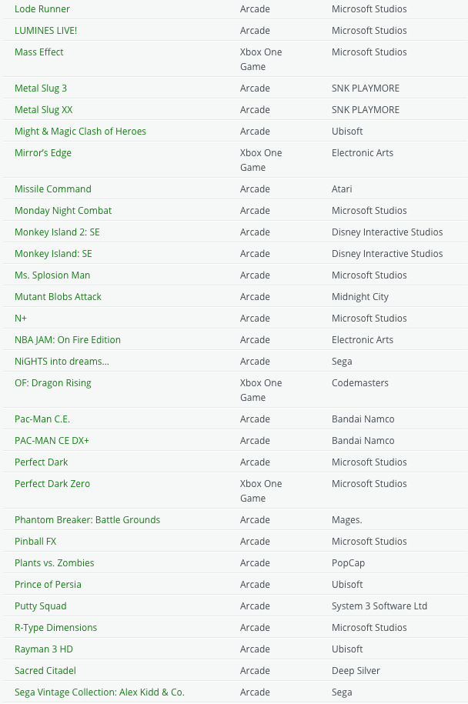Click the NiGHTS into dreams... link
Viewport: 468px width, 704px height.
(61, 361)
